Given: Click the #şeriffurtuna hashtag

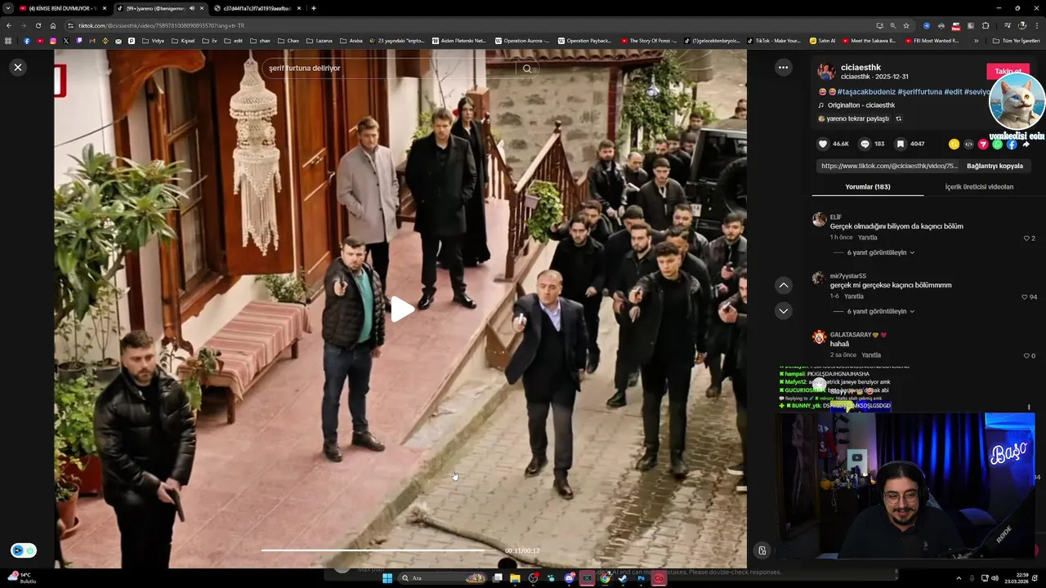Looking at the screenshot, I should [919, 92].
